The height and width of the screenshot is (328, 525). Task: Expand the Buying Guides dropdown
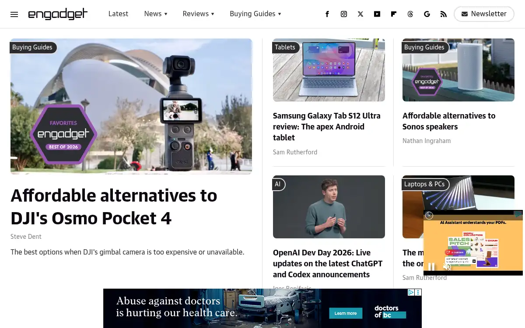tap(255, 14)
